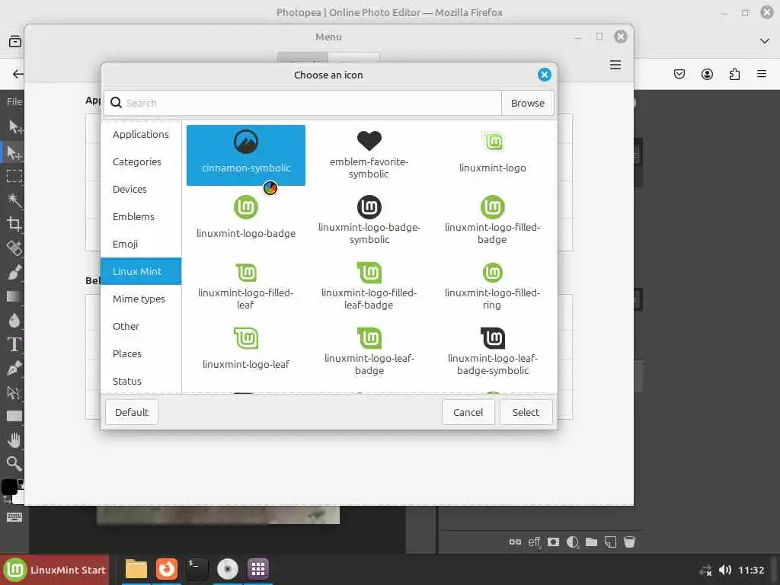This screenshot has width=780, height=585.
Task: Click the keyboard icon in Photopea toolbar
Action: [14, 517]
